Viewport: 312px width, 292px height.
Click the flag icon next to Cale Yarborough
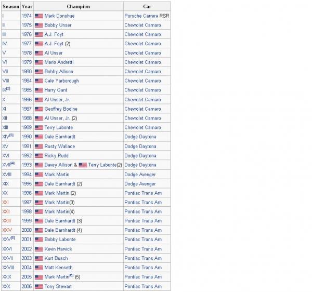pyautogui.click(x=39, y=81)
